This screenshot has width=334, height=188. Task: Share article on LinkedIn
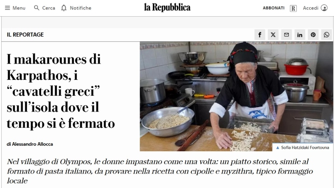[300, 35]
